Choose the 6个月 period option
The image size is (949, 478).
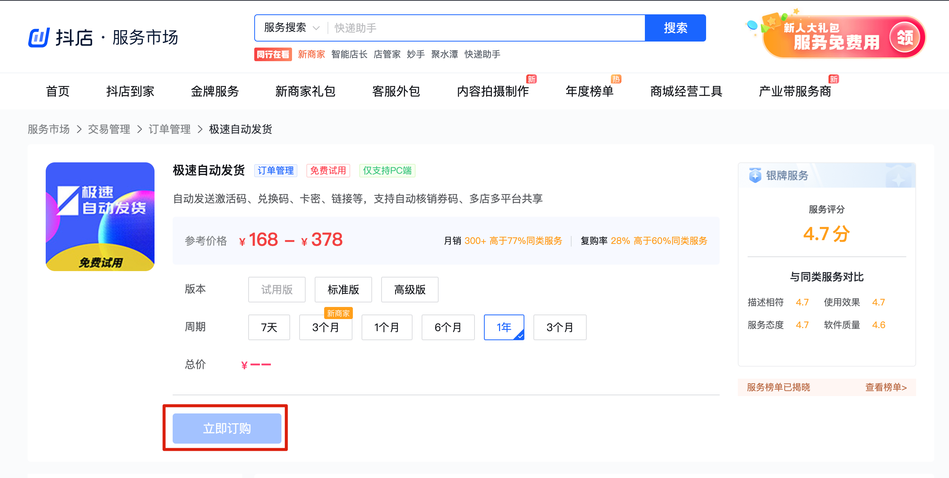point(448,327)
